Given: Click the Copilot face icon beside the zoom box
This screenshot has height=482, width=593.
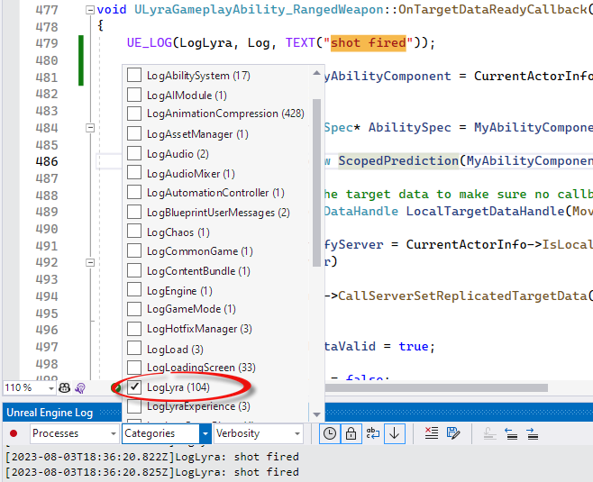Looking at the screenshot, I should pyautogui.click(x=64, y=388).
